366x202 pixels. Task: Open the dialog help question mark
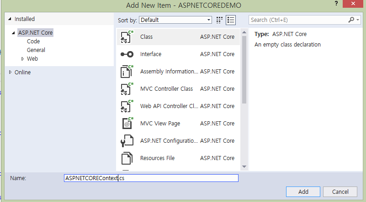click(336, 4)
